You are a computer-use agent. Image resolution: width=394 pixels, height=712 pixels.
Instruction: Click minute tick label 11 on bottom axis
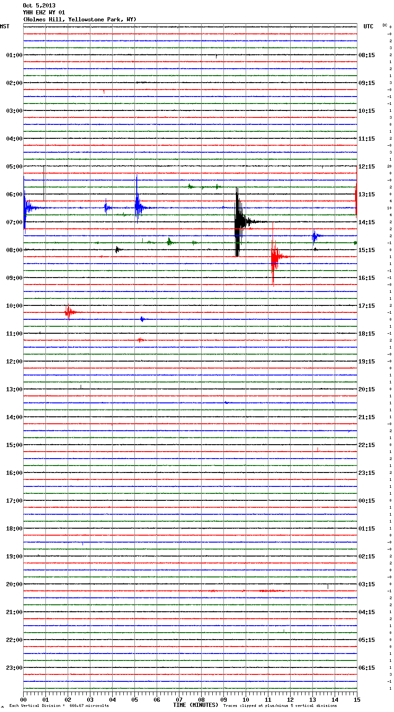click(268, 699)
